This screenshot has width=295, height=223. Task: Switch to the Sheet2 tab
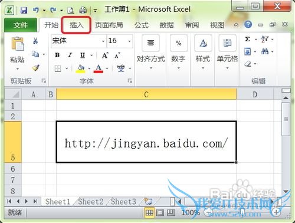pos(91,201)
